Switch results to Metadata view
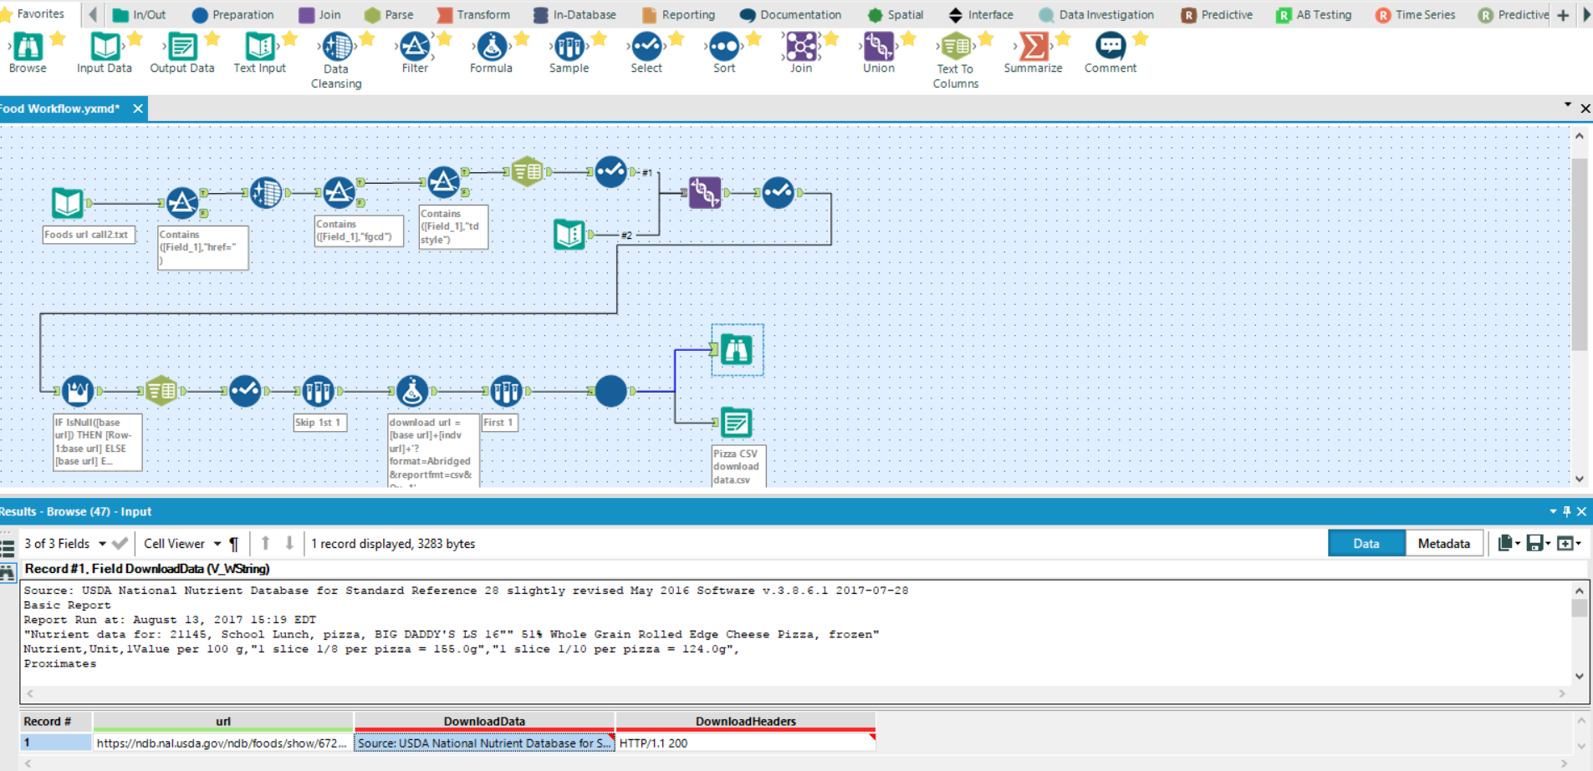 coord(1443,544)
